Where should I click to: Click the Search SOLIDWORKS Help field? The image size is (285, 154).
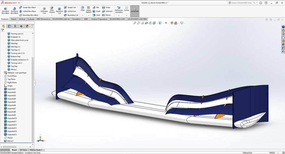pos(242,3)
